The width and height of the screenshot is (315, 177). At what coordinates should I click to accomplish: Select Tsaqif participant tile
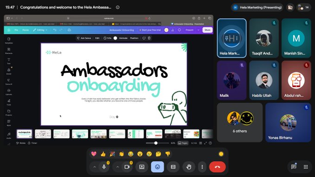tap(264, 38)
